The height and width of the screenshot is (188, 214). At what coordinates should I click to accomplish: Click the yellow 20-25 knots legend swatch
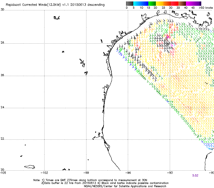coord(160,3)
